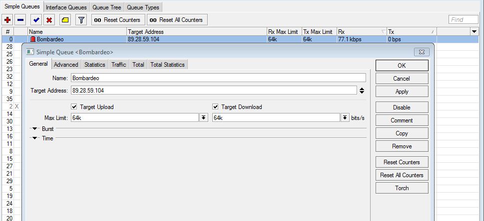Viewport: 484px width, 221px height.
Task: Remove the selected queue with the minus icon
Action: (20, 20)
